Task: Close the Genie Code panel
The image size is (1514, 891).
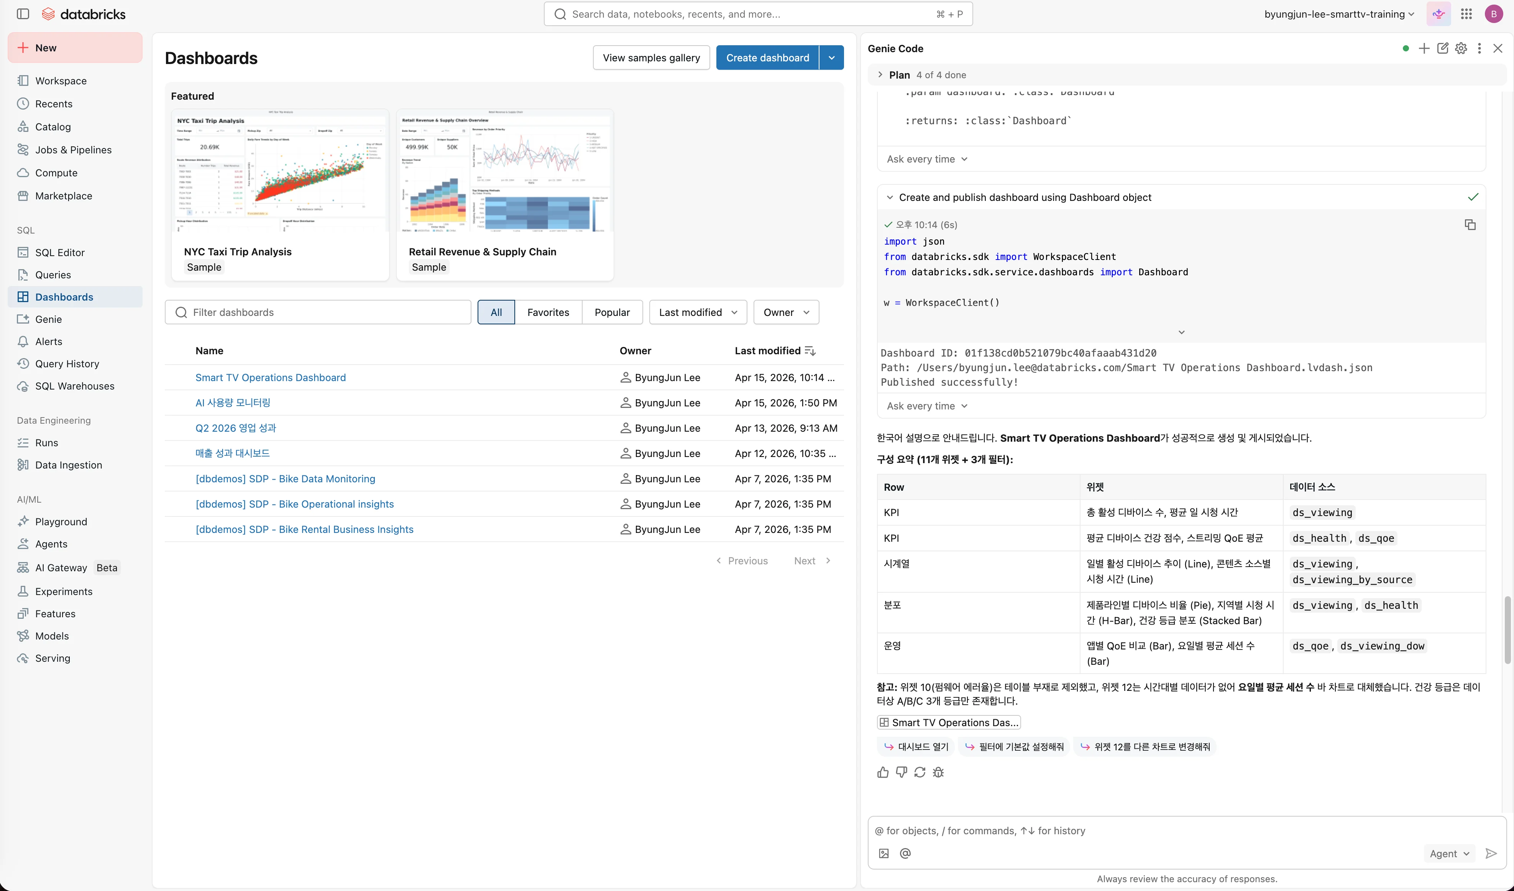Action: click(1498, 49)
